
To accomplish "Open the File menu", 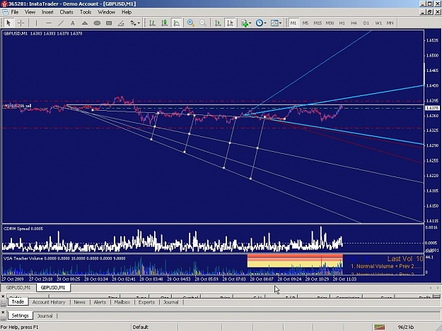I will click(x=15, y=12).
